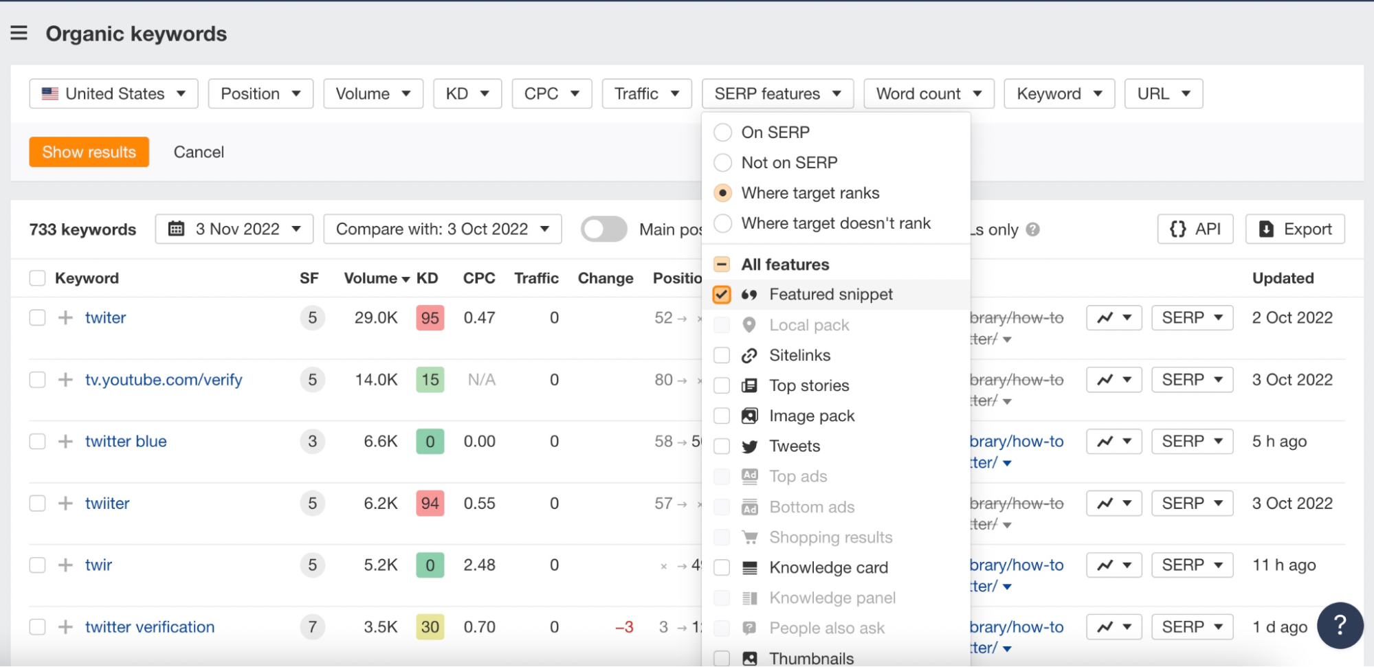Add 'tv.youtube.com/verify' keyword with plus icon

(x=65, y=379)
